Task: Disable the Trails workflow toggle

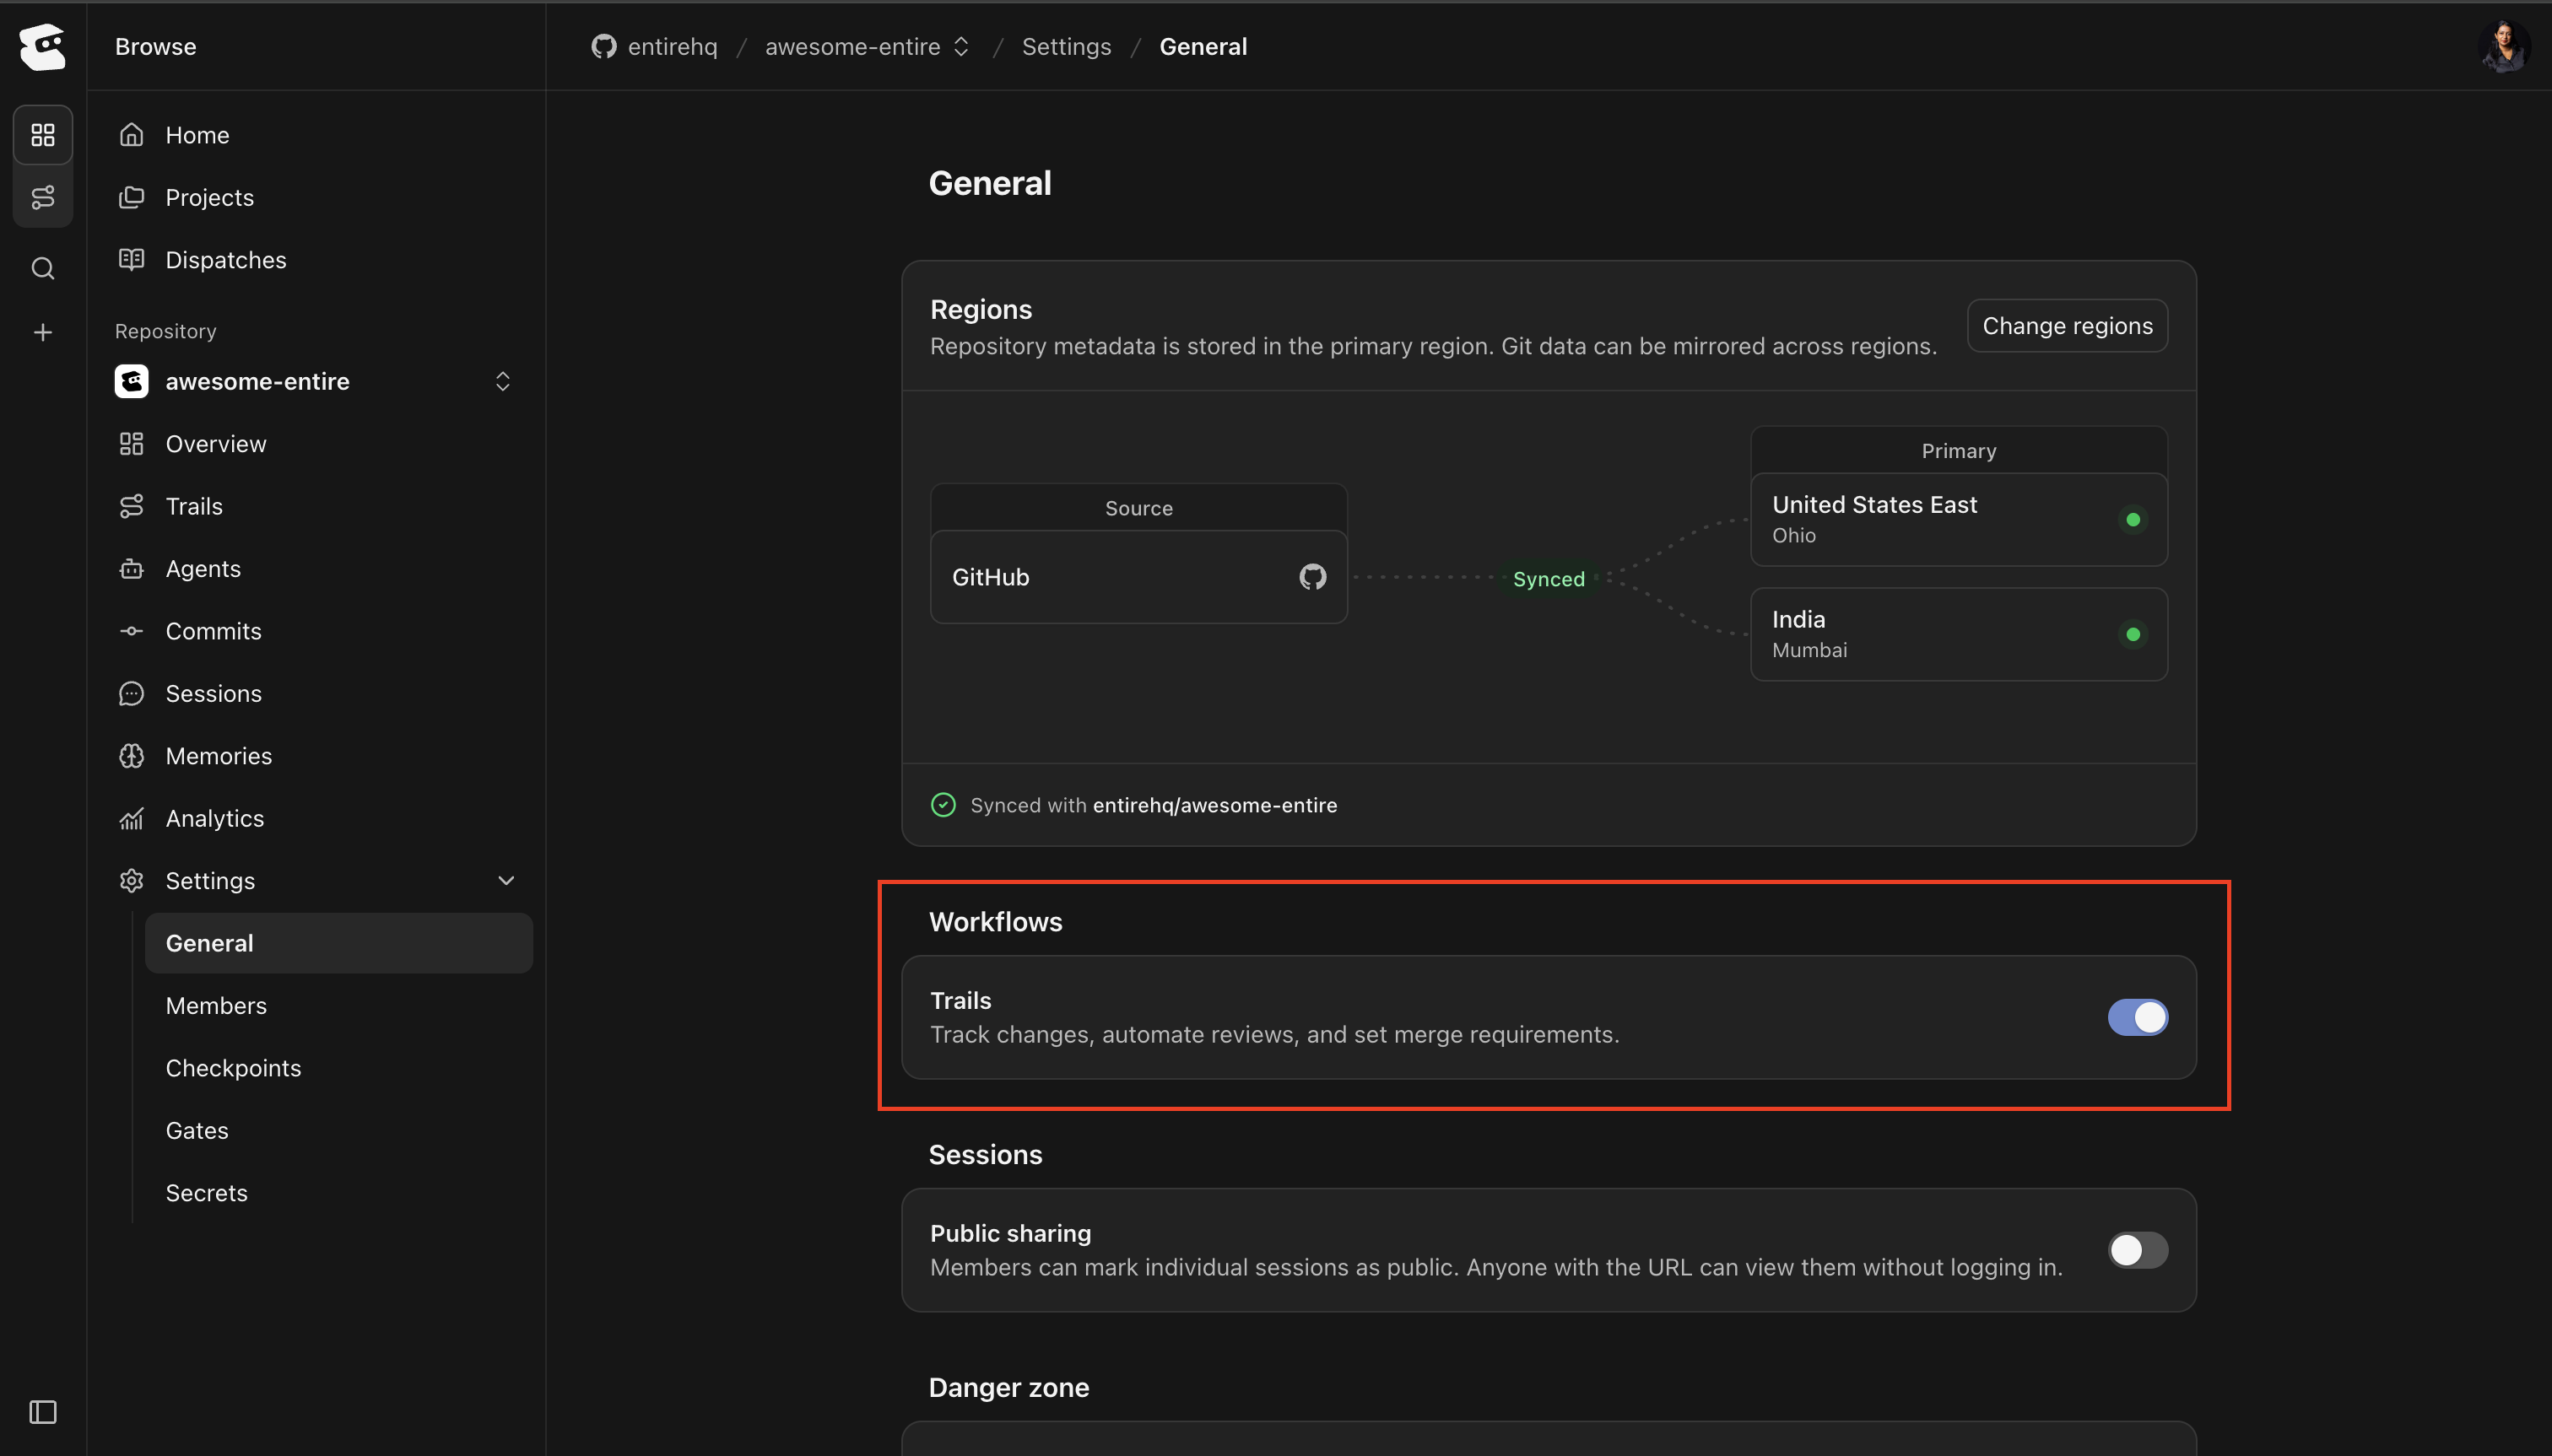Action: (x=2138, y=1017)
